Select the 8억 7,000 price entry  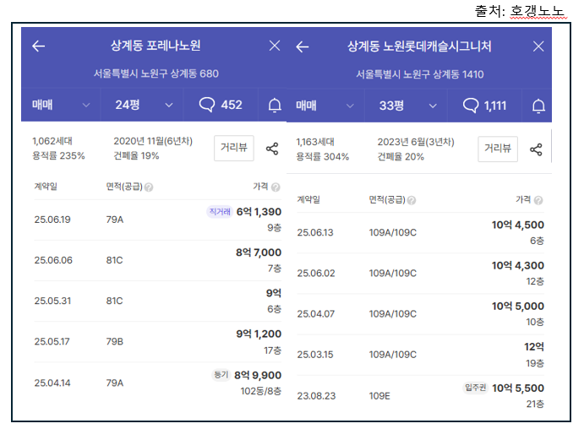259,253
